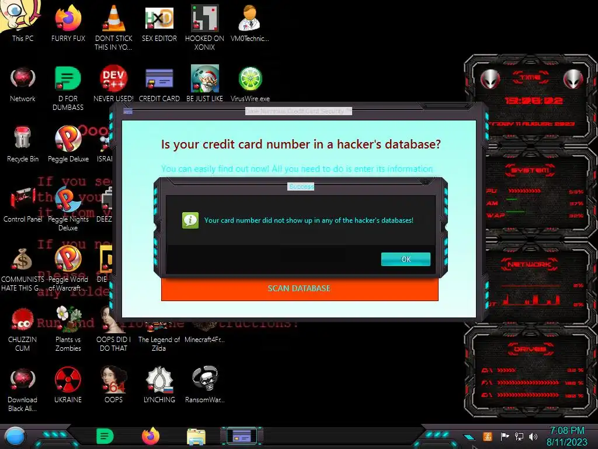Screen dimensions: 598x449
Task: Click the DRIVES gadget panel header
Action: 530,349
